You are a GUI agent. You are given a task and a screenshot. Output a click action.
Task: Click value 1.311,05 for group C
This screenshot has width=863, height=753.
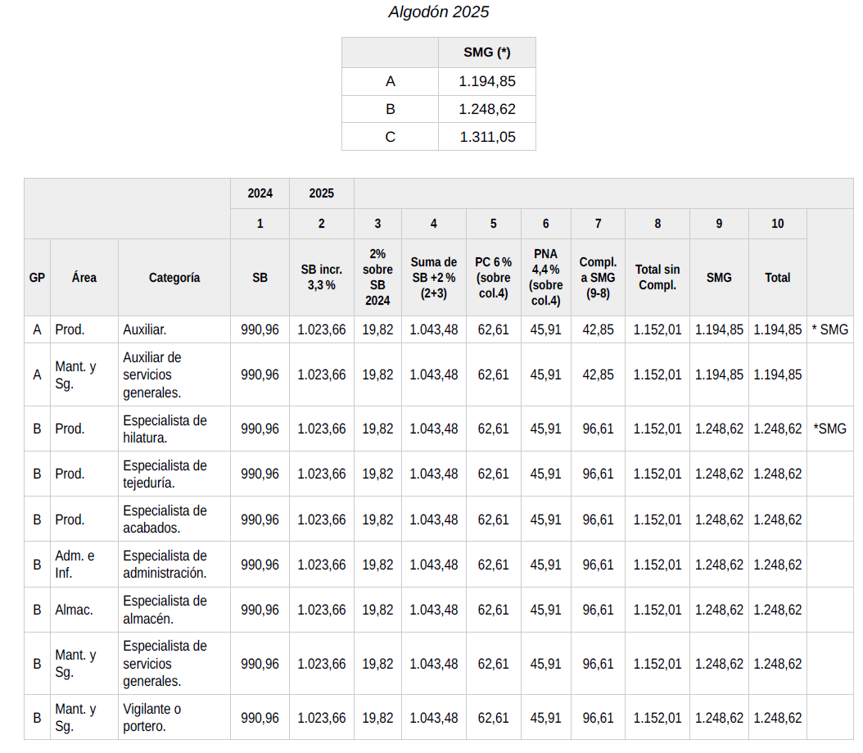[x=486, y=137]
